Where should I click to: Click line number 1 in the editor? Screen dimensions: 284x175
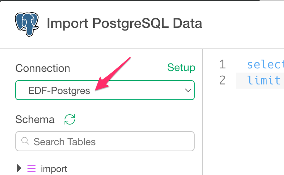(x=223, y=64)
